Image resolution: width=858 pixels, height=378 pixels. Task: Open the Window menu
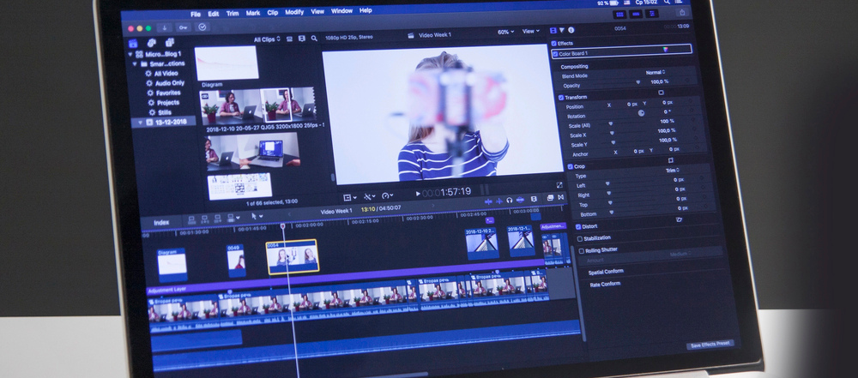(x=342, y=11)
